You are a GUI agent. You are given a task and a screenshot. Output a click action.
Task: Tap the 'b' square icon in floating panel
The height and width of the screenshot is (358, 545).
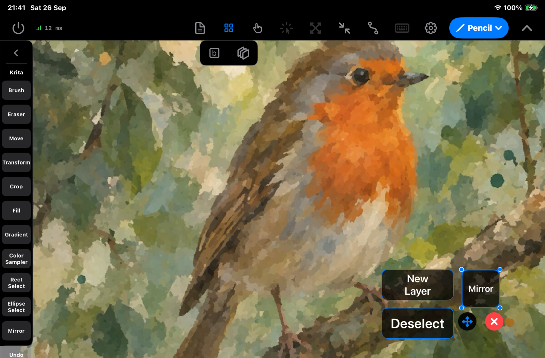tap(214, 53)
